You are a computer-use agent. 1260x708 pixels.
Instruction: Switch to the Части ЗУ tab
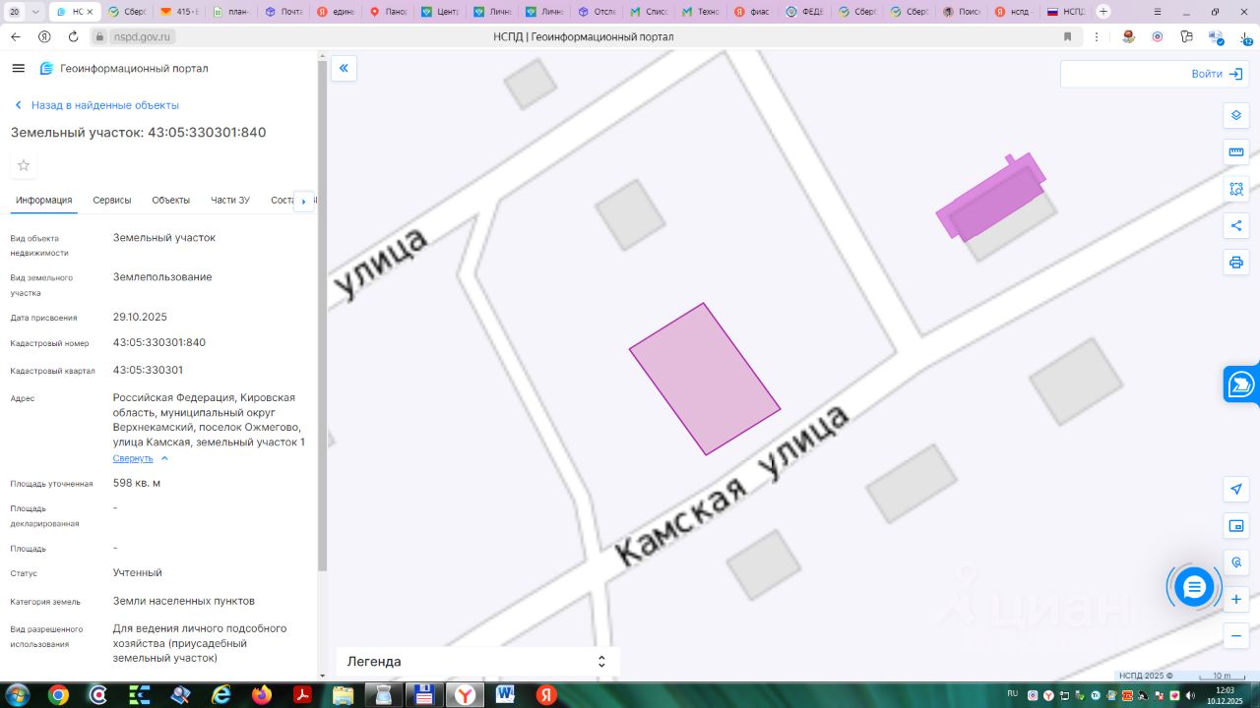230,201
